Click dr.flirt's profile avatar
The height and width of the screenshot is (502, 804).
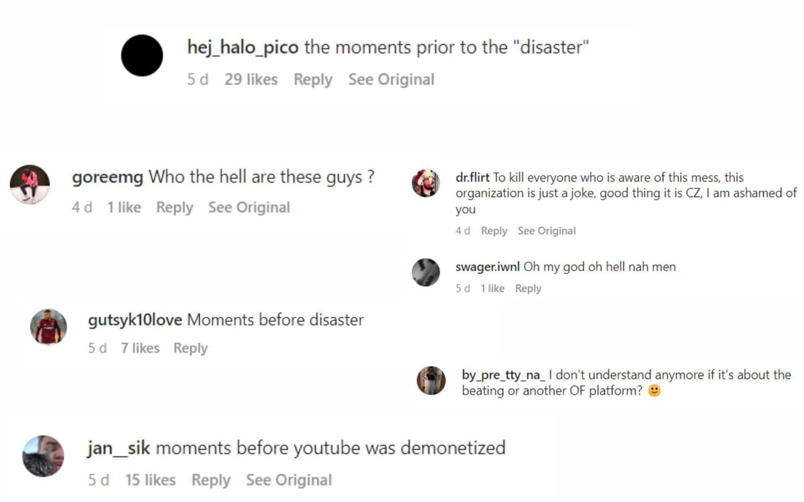click(425, 183)
